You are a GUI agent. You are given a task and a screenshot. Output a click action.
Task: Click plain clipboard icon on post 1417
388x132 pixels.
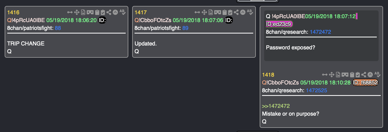point(224,12)
